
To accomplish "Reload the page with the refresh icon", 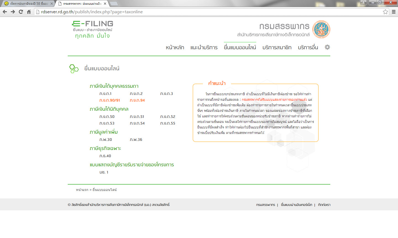I will point(21,12).
